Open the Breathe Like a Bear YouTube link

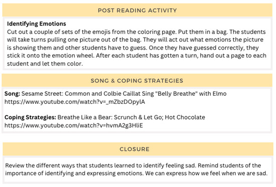(x=74, y=125)
